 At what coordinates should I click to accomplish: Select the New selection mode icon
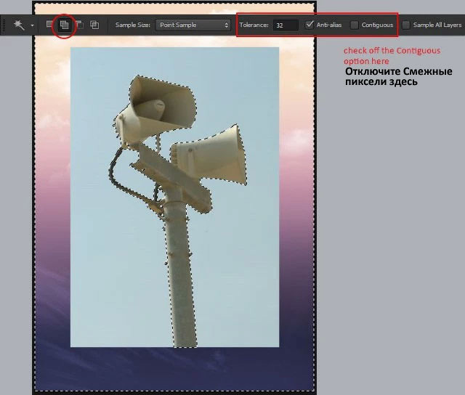click(49, 24)
